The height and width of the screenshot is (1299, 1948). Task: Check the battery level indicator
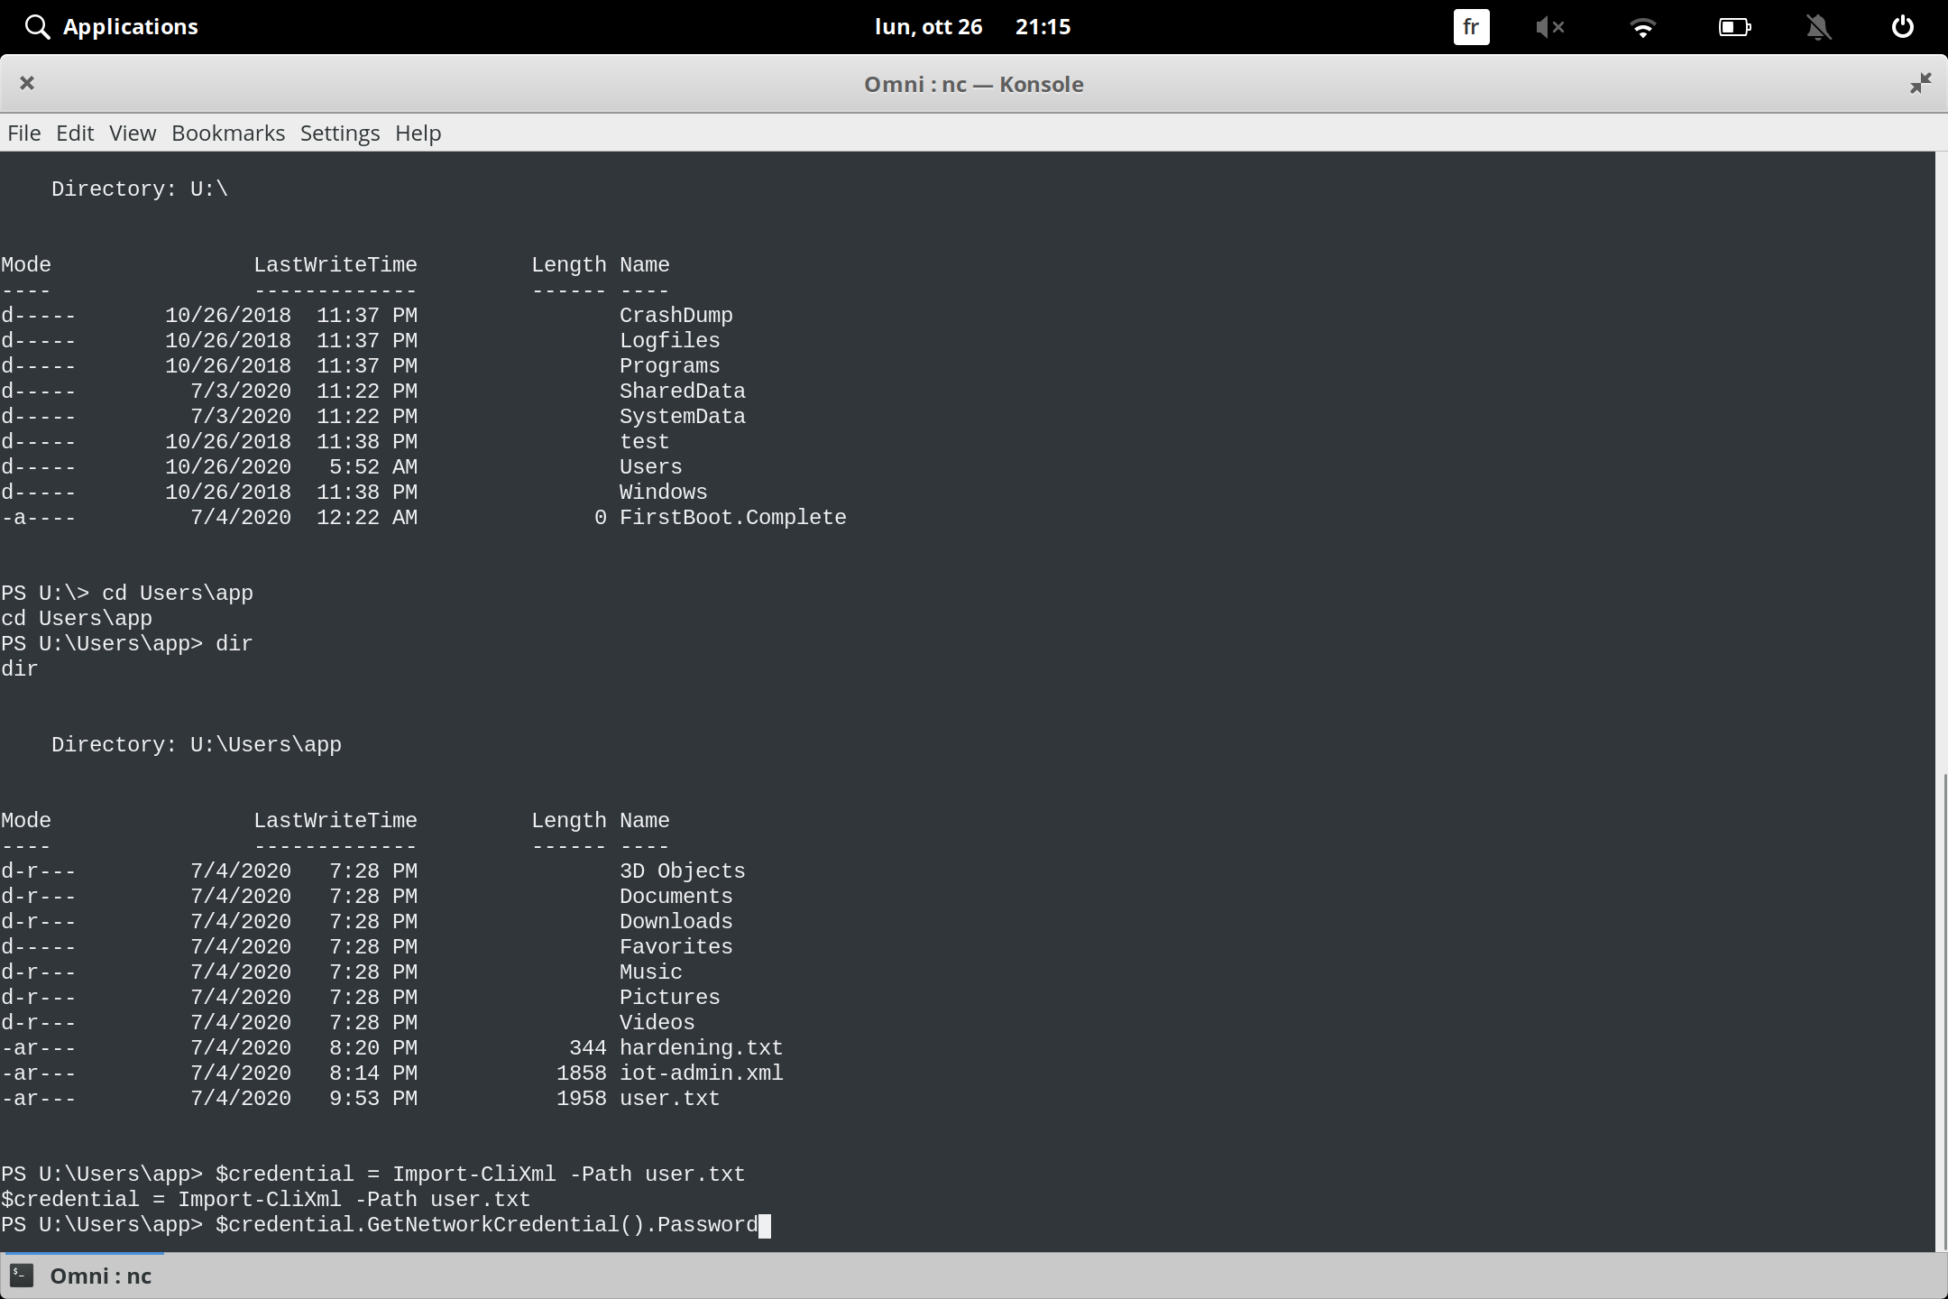click(1733, 26)
